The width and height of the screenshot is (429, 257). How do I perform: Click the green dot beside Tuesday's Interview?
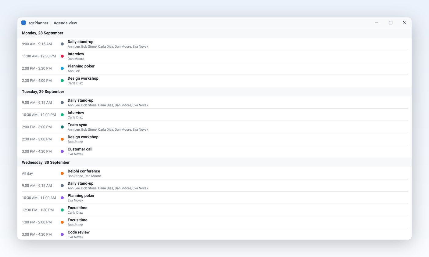[62, 115]
